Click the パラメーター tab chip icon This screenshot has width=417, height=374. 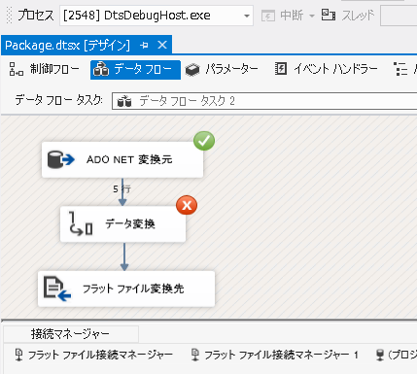[192, 70]
